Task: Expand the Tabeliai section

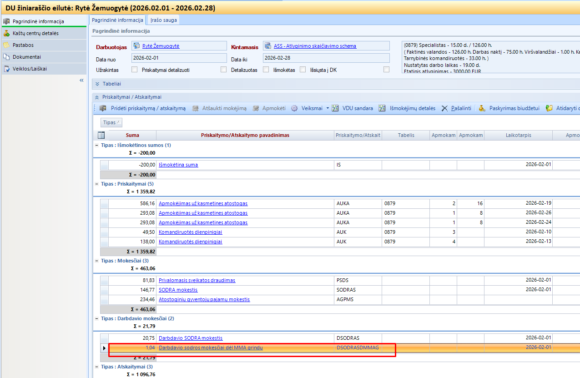Action: 97,84
